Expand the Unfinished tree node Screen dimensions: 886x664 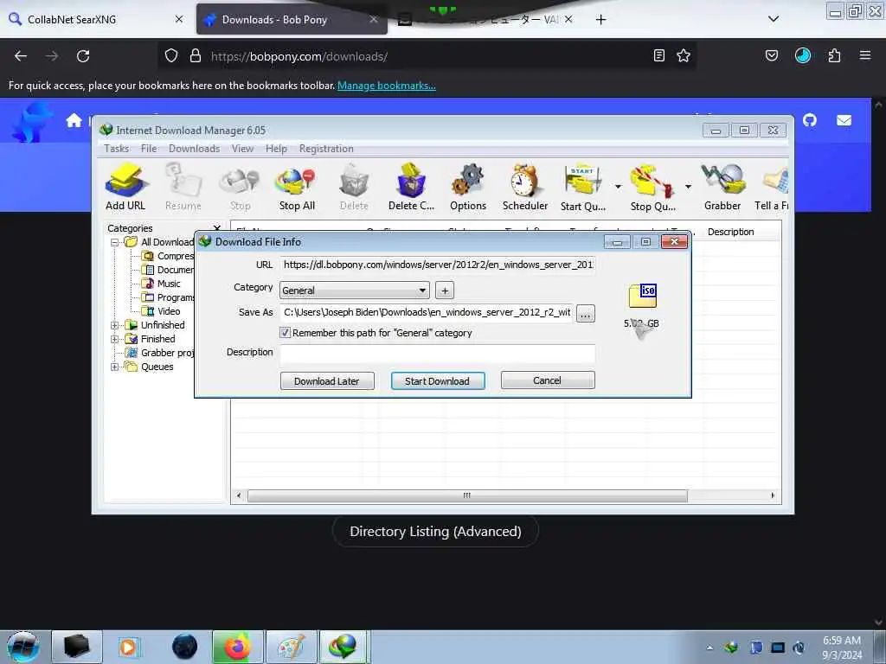click(x=115, y=325)
